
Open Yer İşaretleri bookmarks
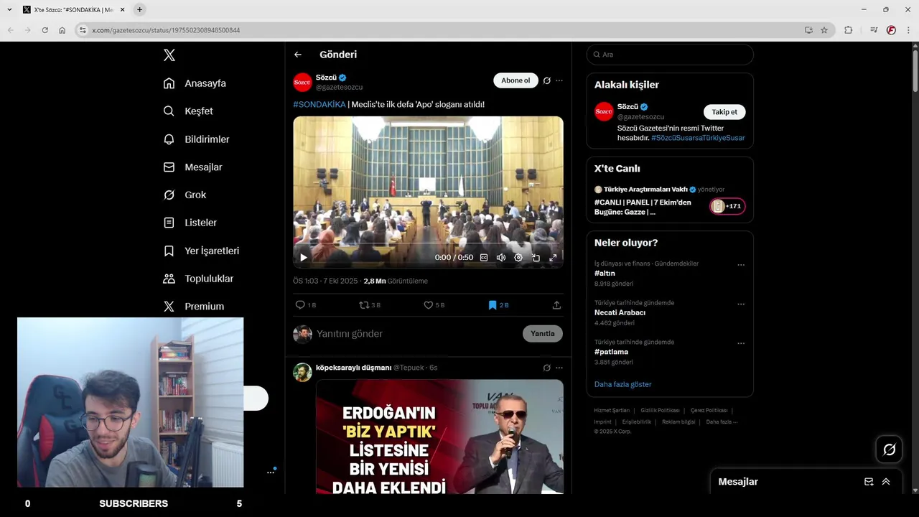coord(201,251)
